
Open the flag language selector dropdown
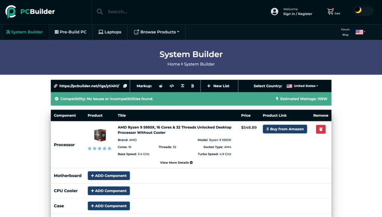point(359,32)
